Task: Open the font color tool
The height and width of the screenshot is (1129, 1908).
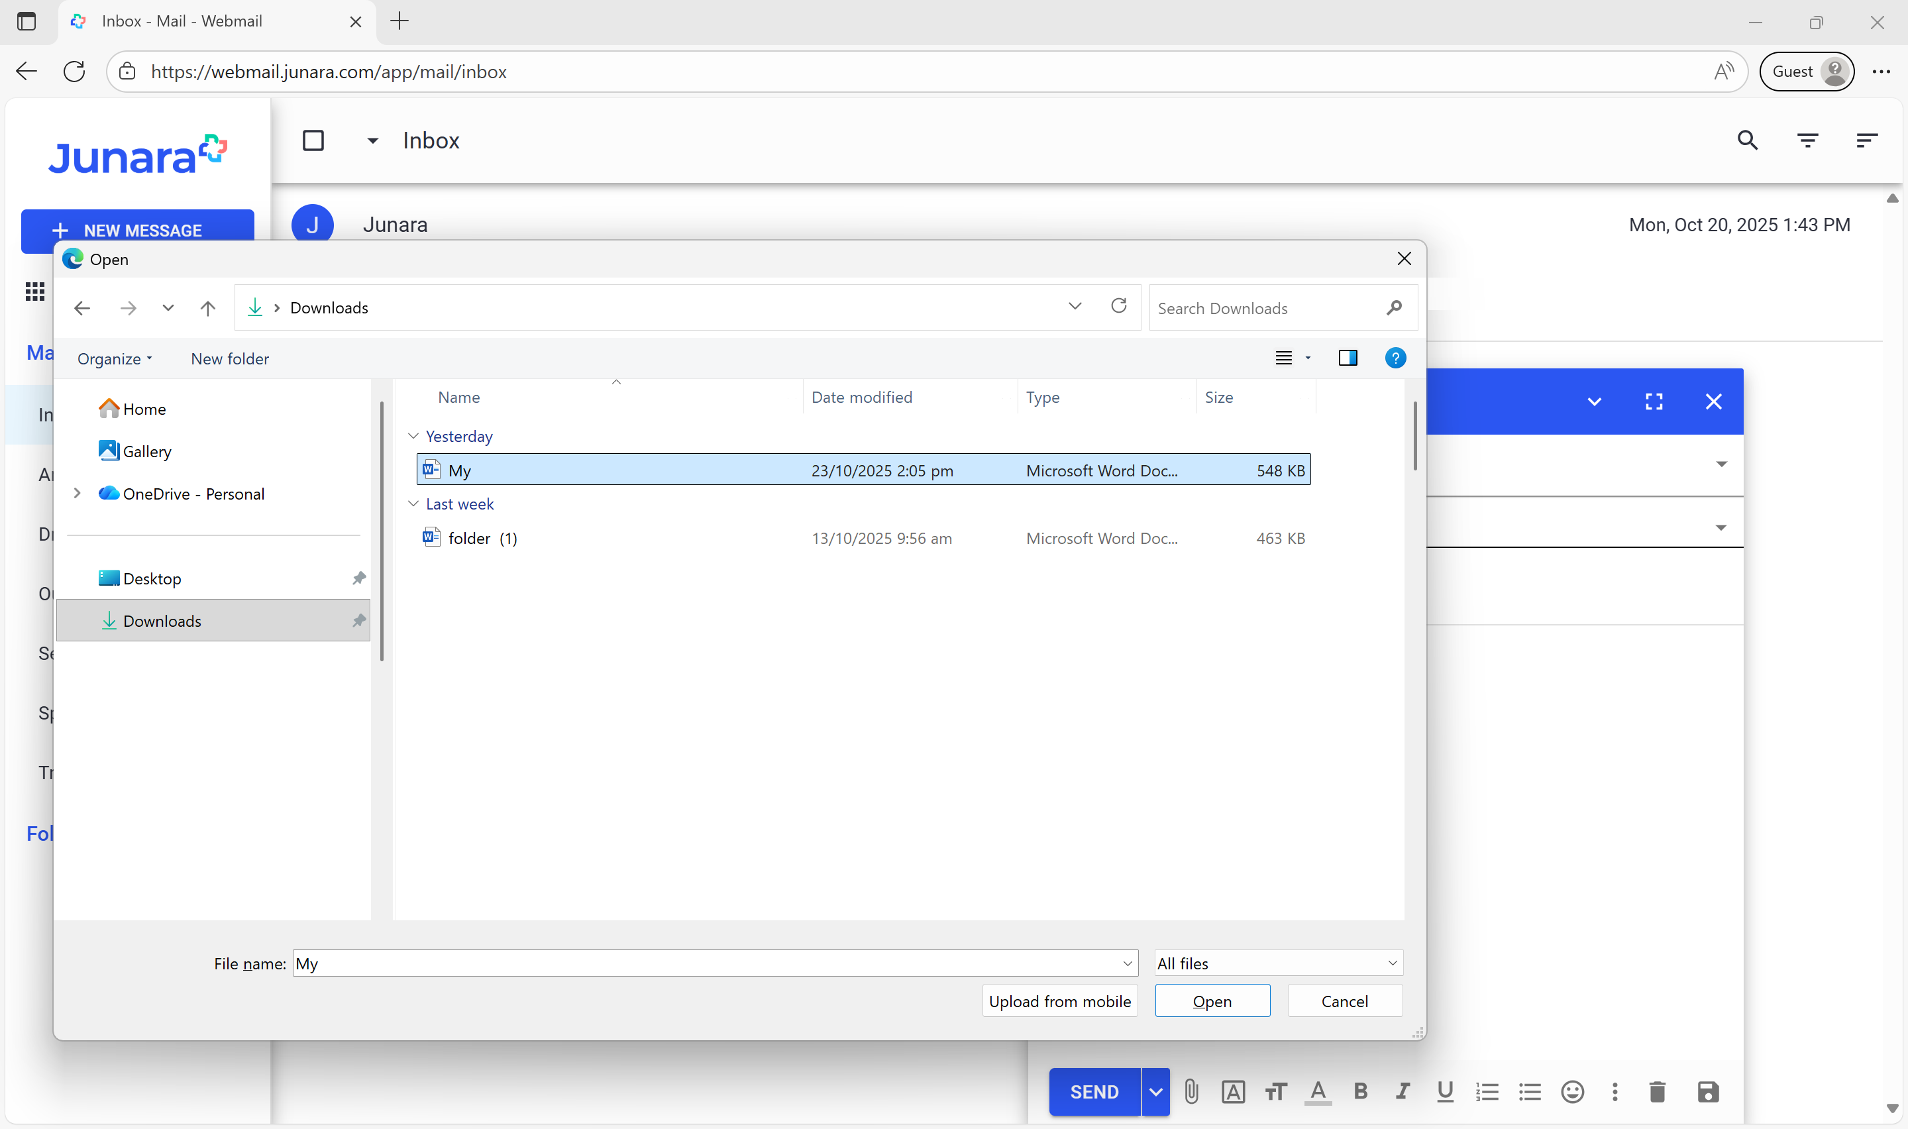Action: point(1318,1092)
